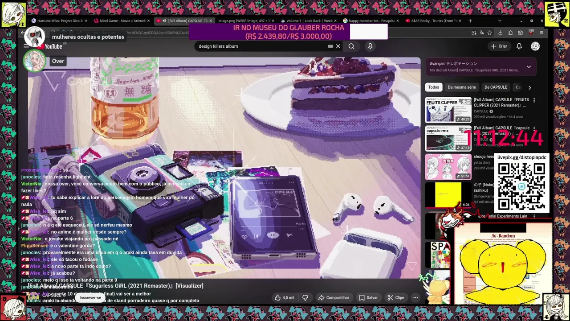Close the [Full Album] CAPSULE tab
This screenshot has width=570, height=321.
211,21
